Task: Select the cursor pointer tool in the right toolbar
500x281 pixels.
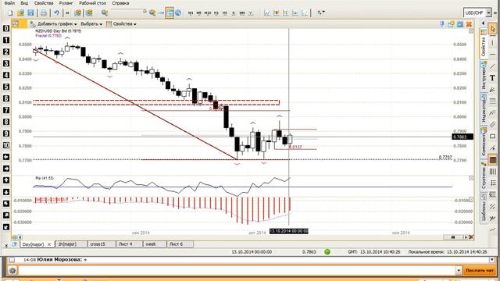Action: tap(492, 29)
